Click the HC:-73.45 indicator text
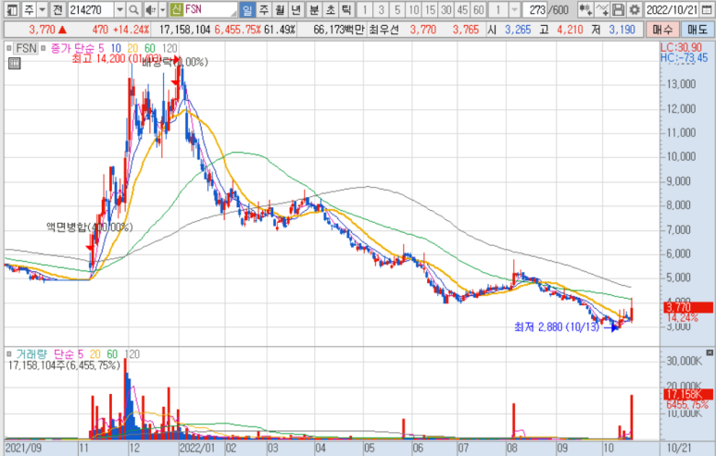716x456 pixels. pyautogui.click(x=684, y=57)
